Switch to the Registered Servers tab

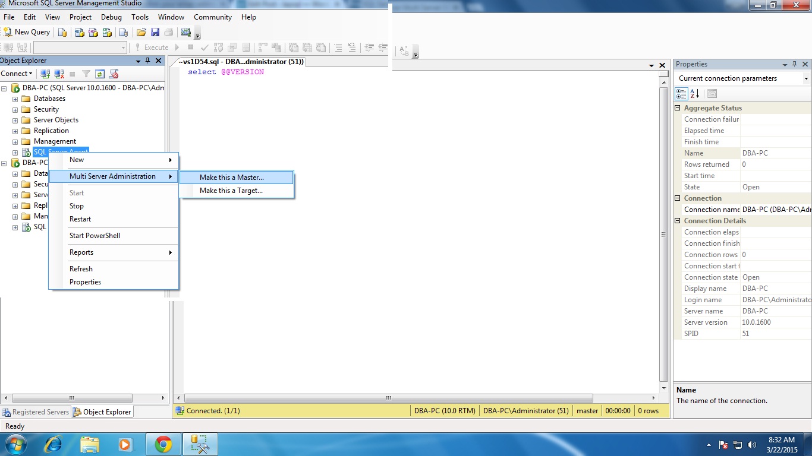tap(36, 412)
